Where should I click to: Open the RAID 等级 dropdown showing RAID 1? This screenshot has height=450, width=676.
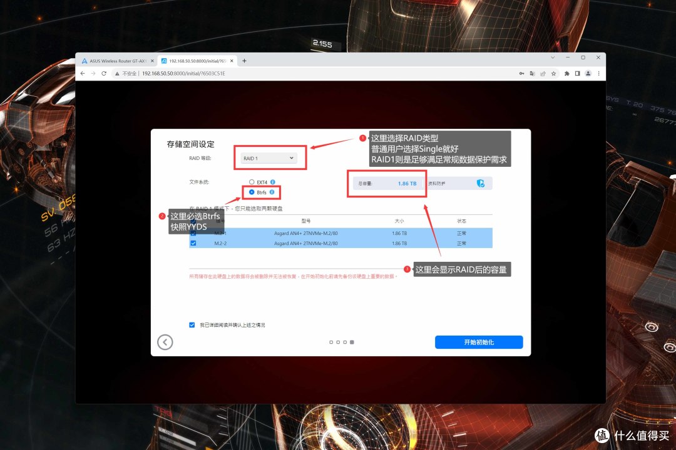pos(268,158)
